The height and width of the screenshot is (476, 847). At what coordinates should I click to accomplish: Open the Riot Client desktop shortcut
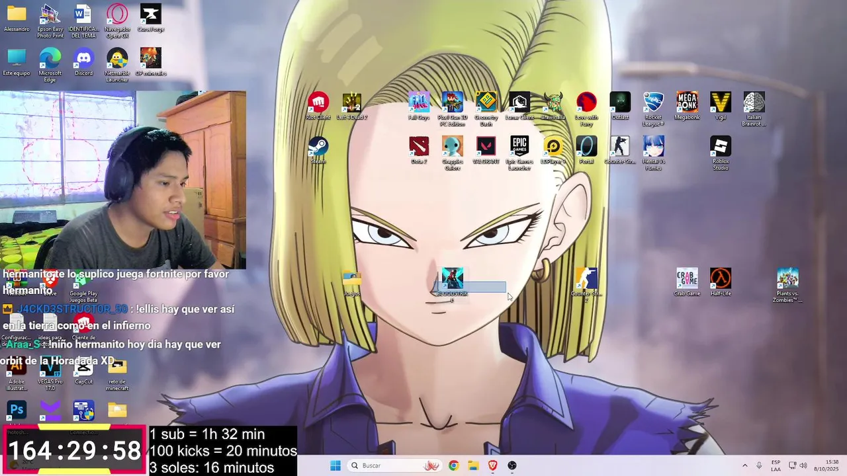coord(318,106)
